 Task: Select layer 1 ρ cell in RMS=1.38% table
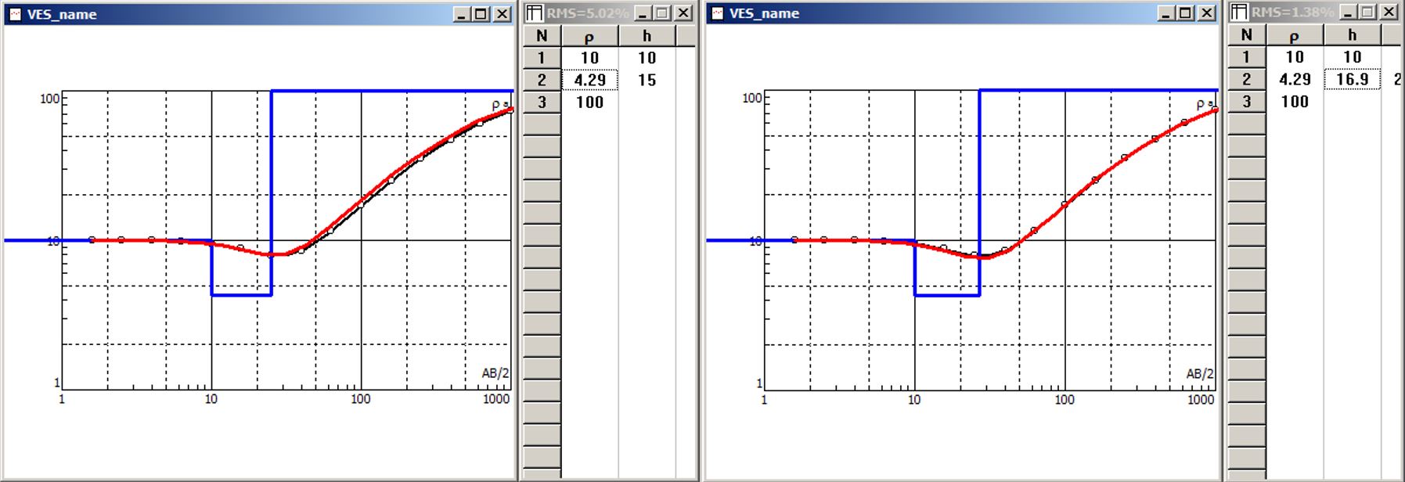tap(1295, 57)
